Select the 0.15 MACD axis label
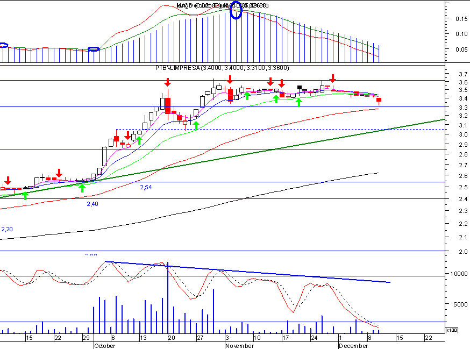470x349 pixels. click(461, 19)
